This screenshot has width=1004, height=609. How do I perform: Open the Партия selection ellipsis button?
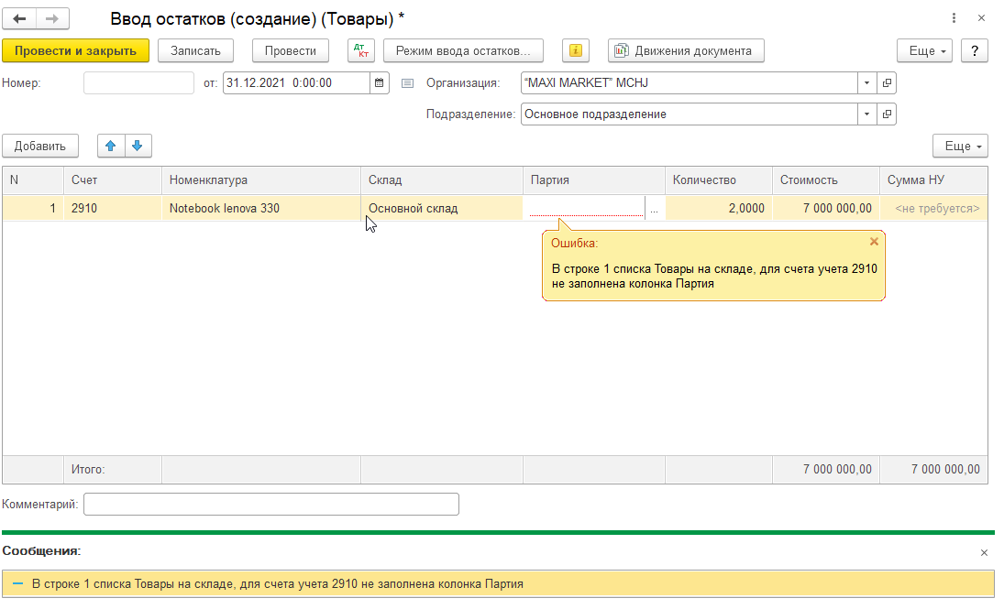655,209
